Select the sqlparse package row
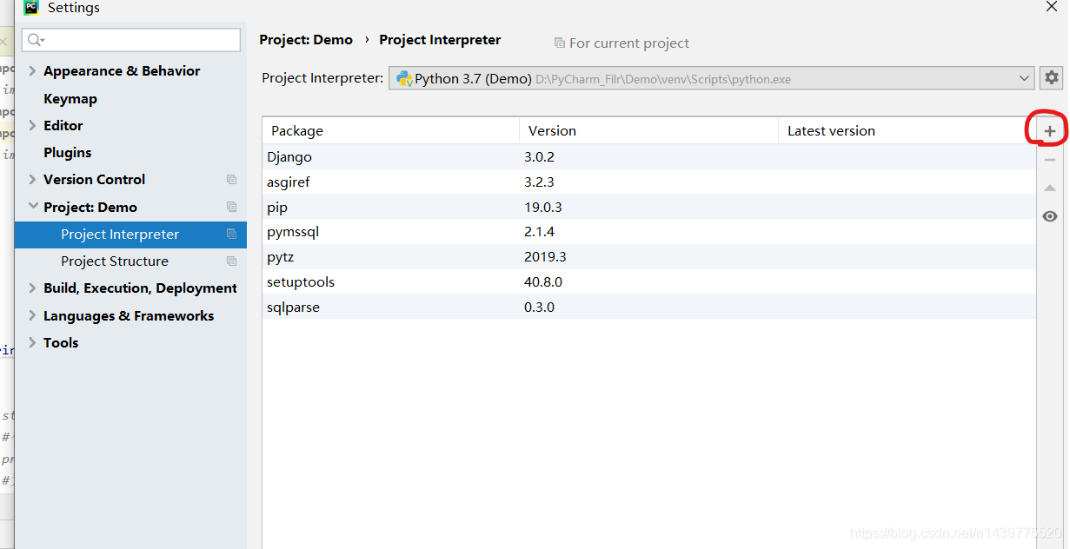The image size is (1070, 549). [x=649, y=308]
